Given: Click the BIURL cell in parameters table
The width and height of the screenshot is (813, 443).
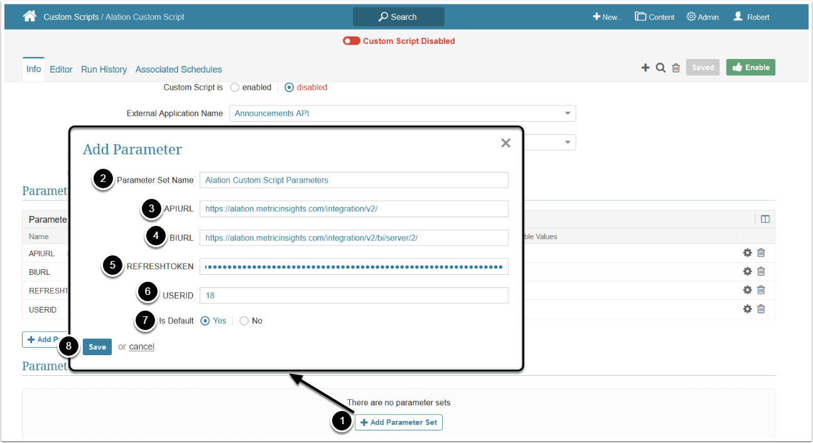Looking at the screenshot, I should 39,272.
